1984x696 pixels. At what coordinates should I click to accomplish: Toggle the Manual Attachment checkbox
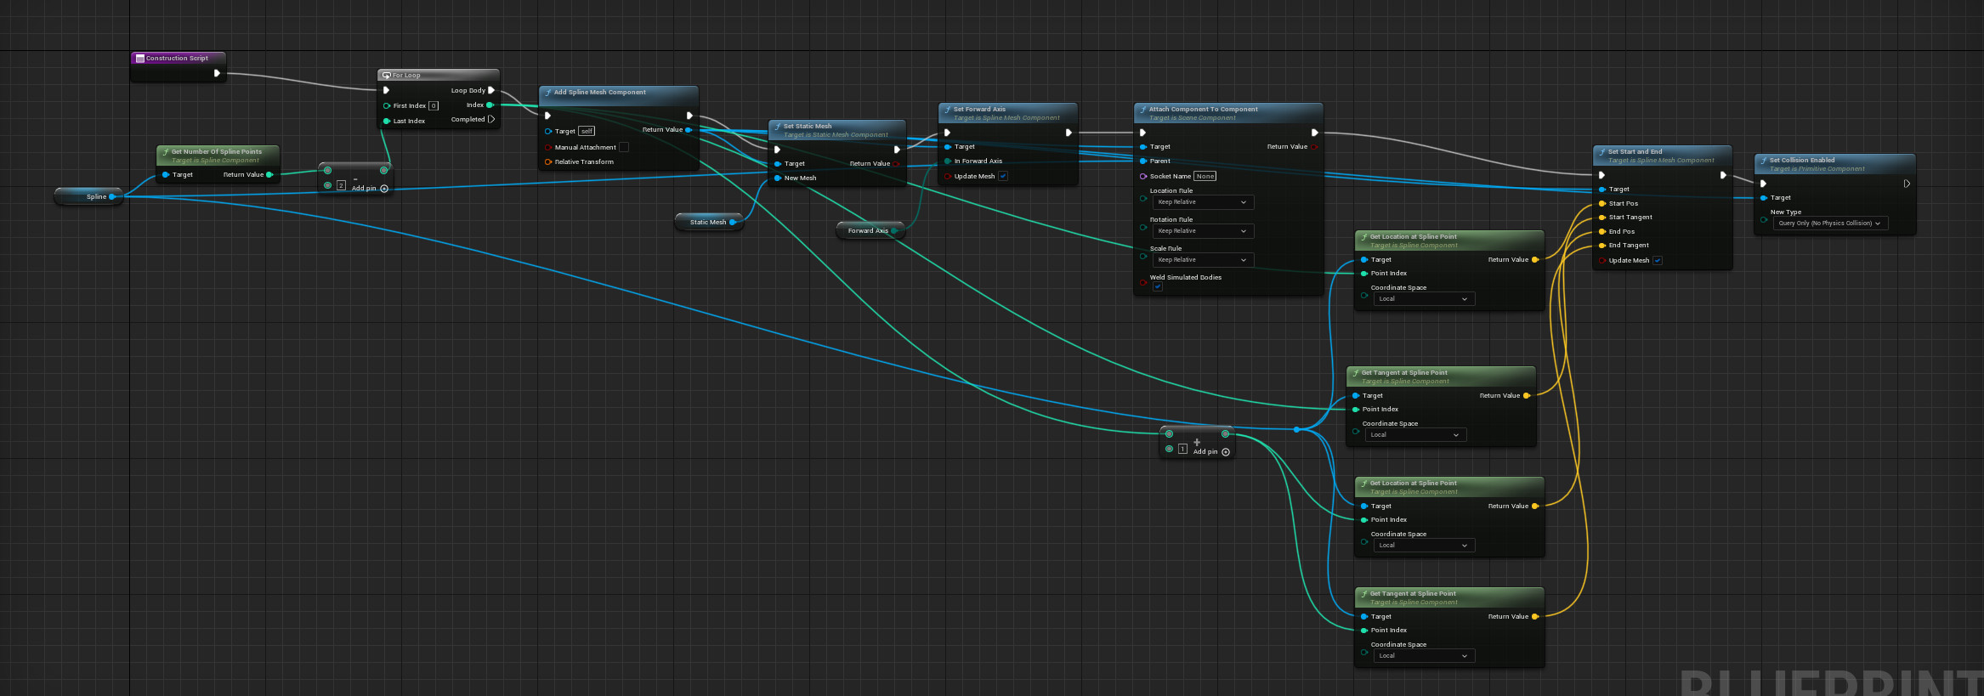624,147
